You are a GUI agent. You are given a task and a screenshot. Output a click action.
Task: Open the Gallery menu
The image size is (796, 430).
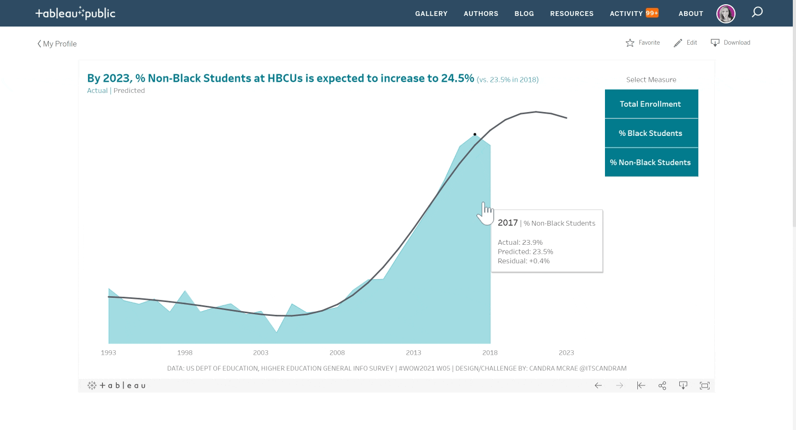[431, 14]
